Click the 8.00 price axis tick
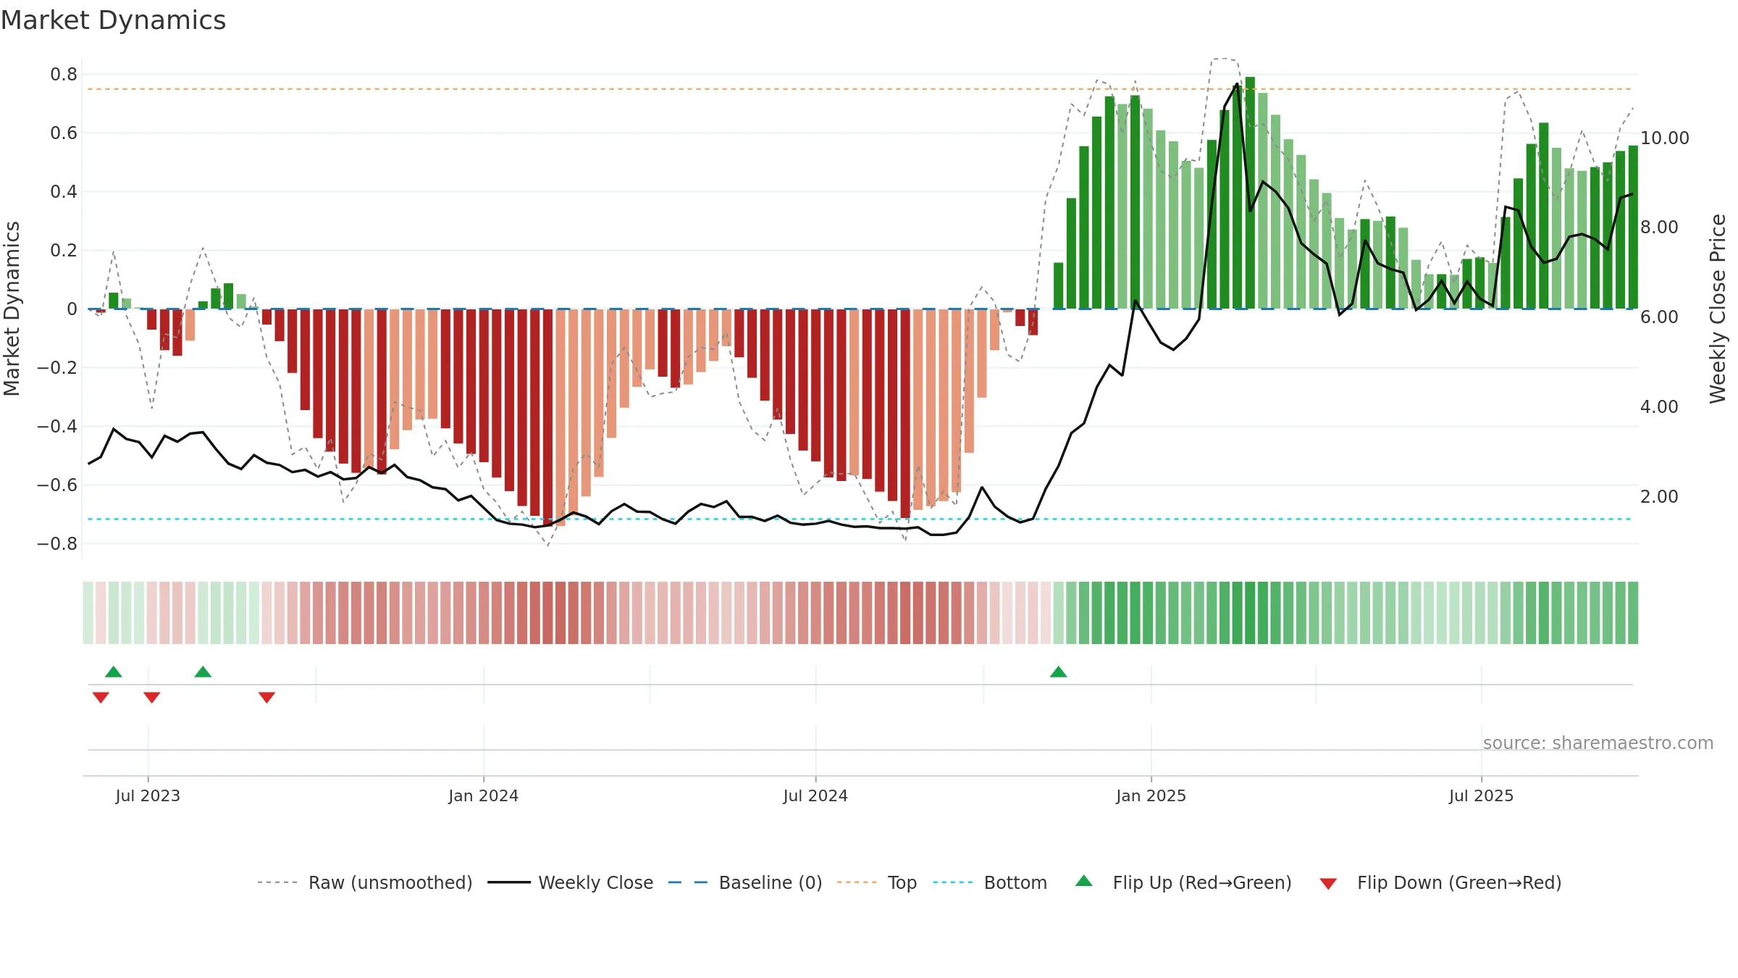Screen dimensions: 1738x978 point(1659,227)
